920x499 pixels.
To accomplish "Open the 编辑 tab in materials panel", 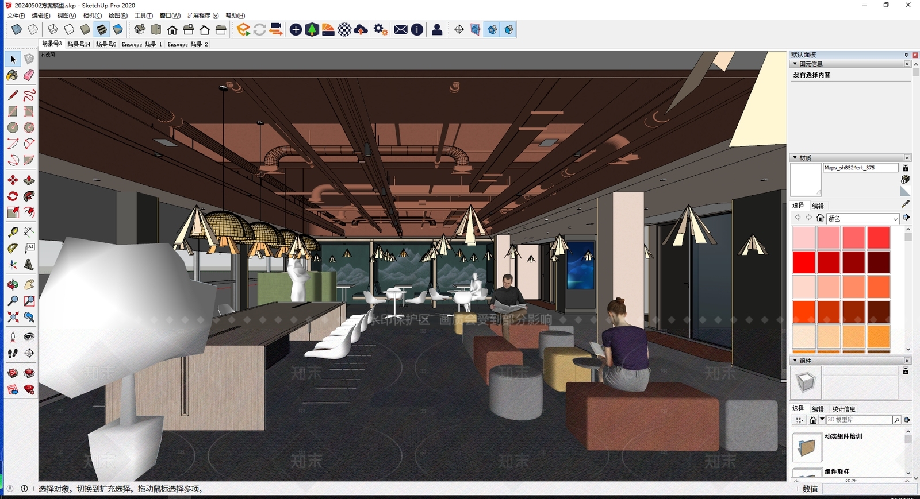I will coord(818,206).
